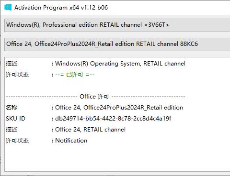Click the 3V66T partial key text
This screenshot has width=230, height=176.
coord(157,25)
